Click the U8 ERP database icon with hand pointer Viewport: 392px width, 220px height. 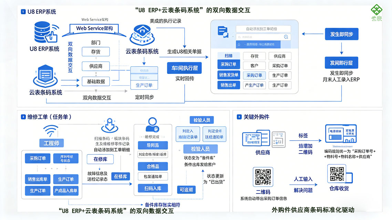(47, 32)
